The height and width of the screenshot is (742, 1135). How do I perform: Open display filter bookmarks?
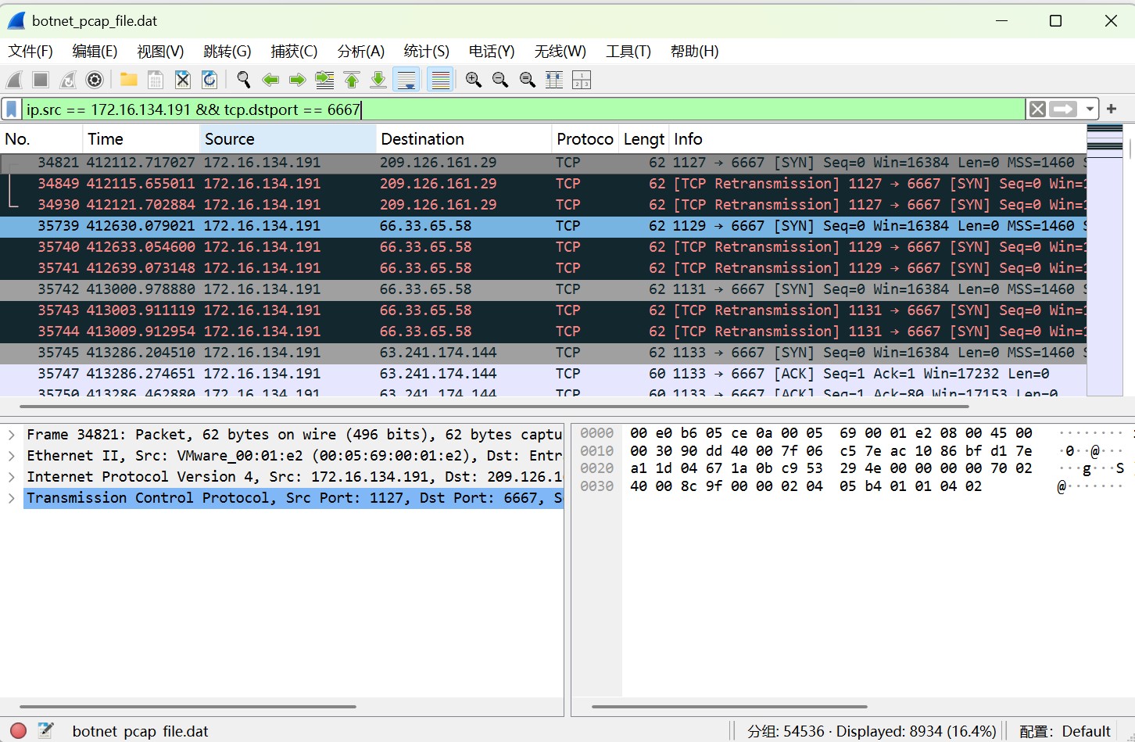[x=12, y=109]
